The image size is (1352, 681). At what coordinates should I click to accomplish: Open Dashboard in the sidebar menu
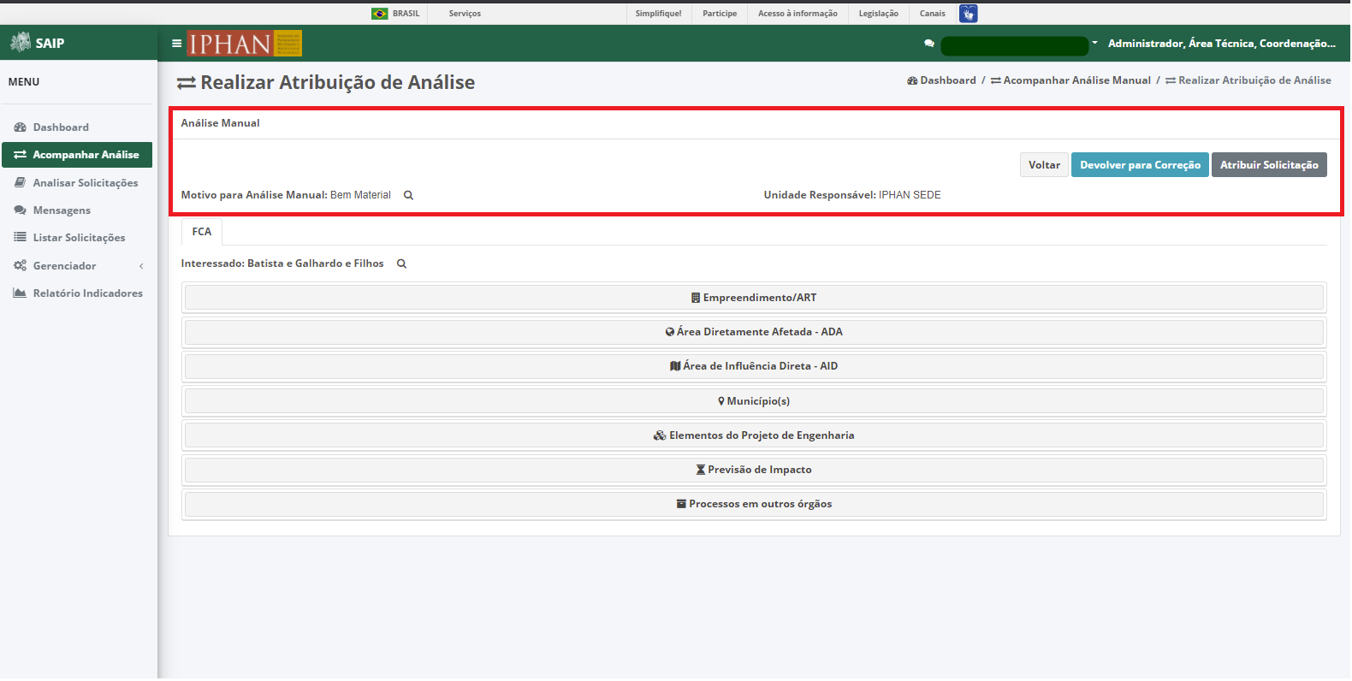77,127
